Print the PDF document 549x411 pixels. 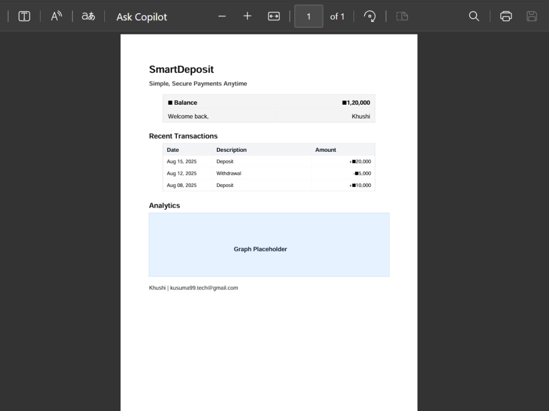506,16
